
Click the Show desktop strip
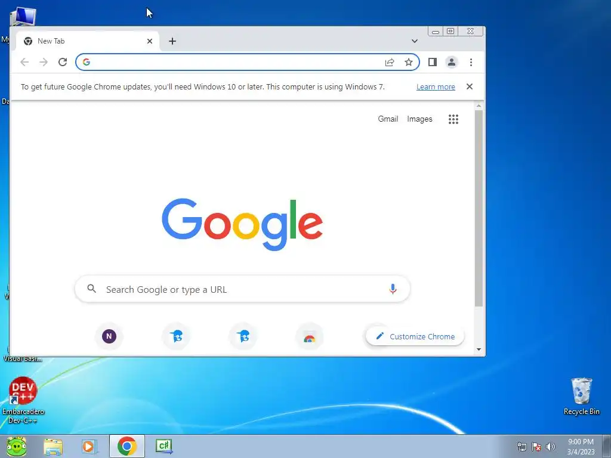607,446
